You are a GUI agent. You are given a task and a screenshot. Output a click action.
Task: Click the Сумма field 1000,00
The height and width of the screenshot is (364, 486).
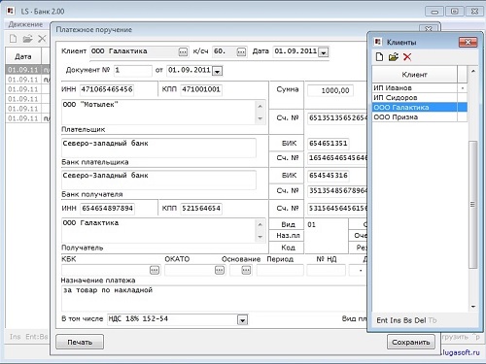pyautogui.click(x=330, y=90)
